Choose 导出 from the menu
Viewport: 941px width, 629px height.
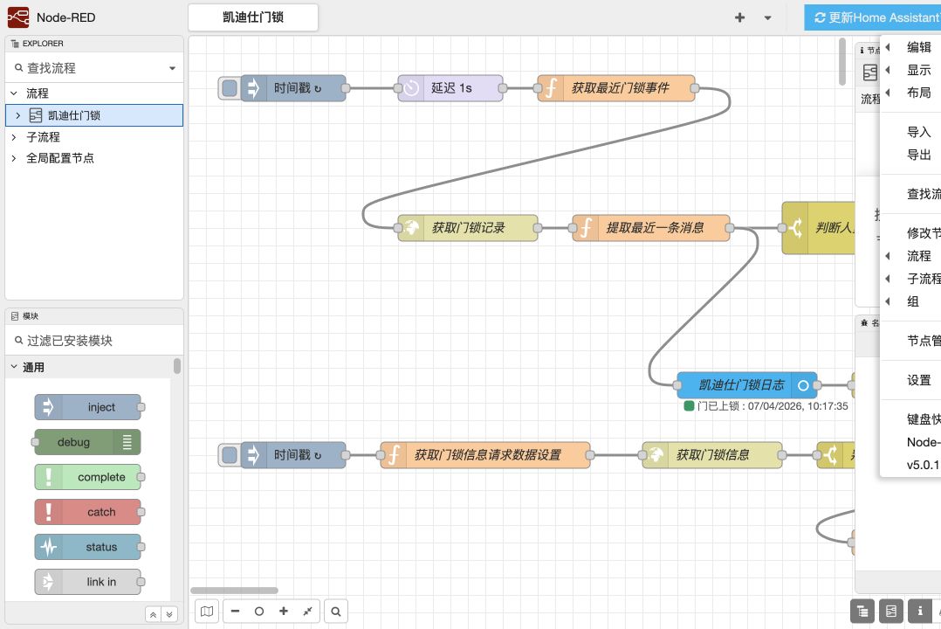click(910, 155)
